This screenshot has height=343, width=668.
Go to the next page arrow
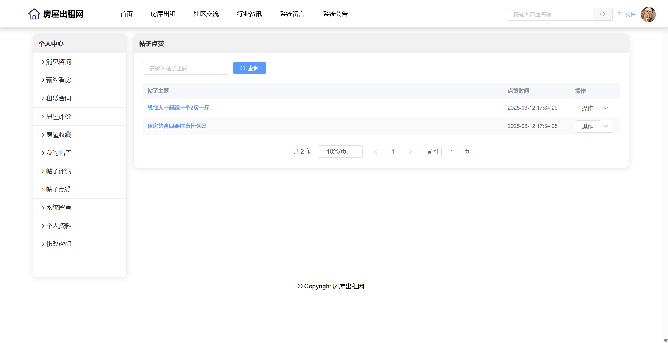[410, 152]
